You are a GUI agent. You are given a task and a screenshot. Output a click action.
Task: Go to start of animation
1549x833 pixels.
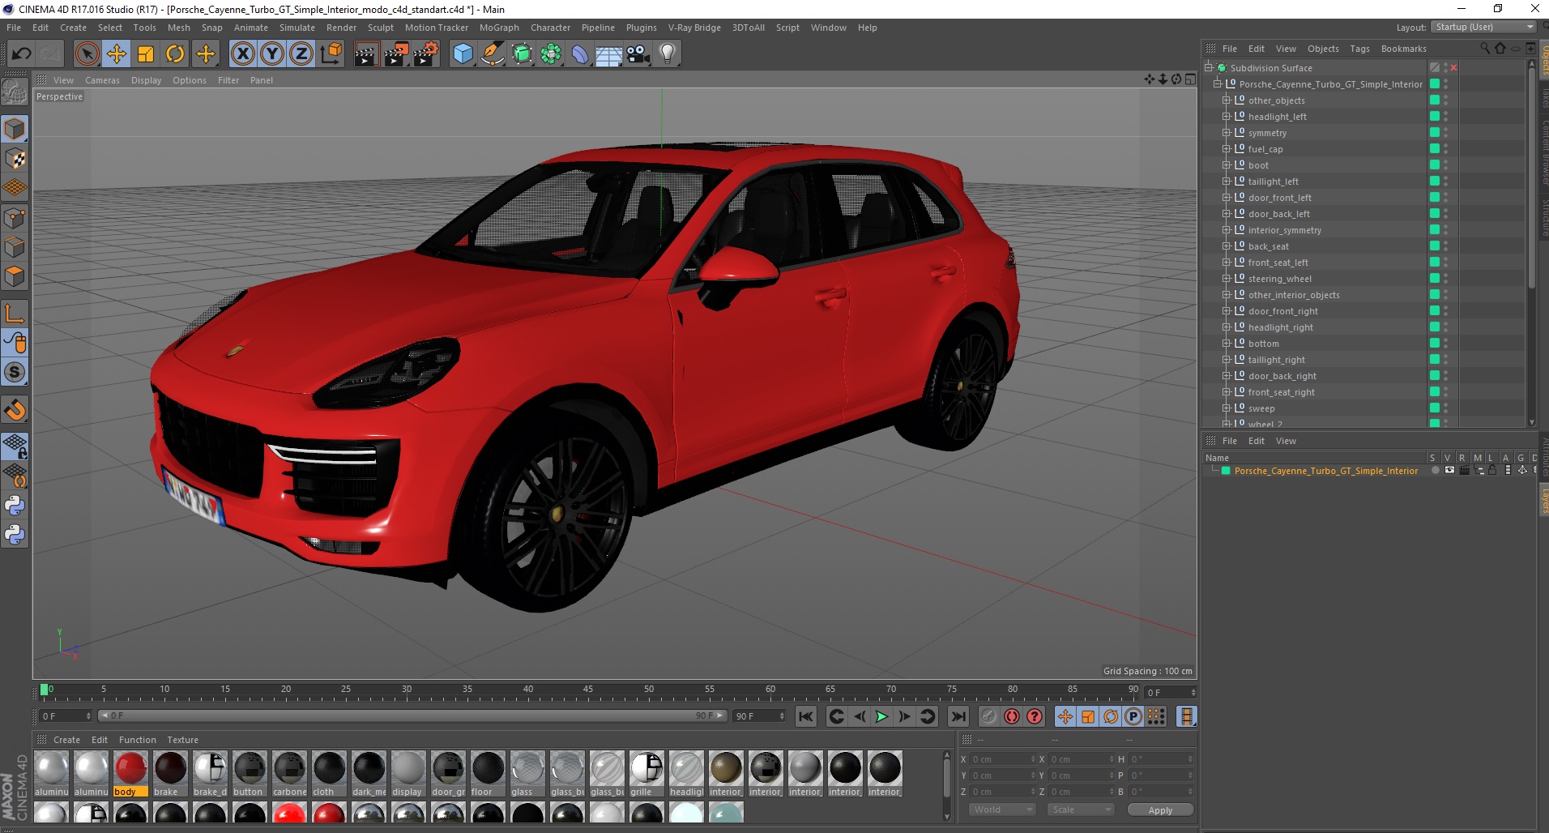click(x=805, y=716)
